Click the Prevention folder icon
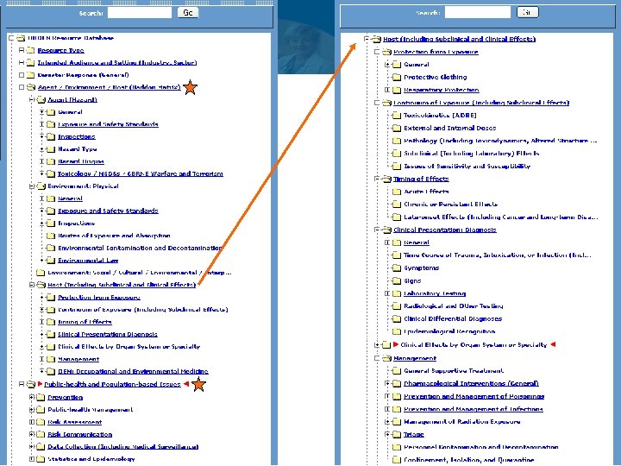621x466 pixels. 41,398
